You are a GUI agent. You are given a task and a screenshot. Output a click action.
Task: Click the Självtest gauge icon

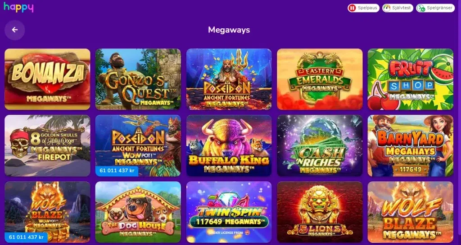click(387, 8)
